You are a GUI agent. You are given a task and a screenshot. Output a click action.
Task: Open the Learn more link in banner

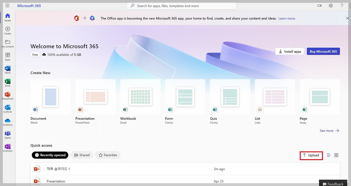[287, 18]
